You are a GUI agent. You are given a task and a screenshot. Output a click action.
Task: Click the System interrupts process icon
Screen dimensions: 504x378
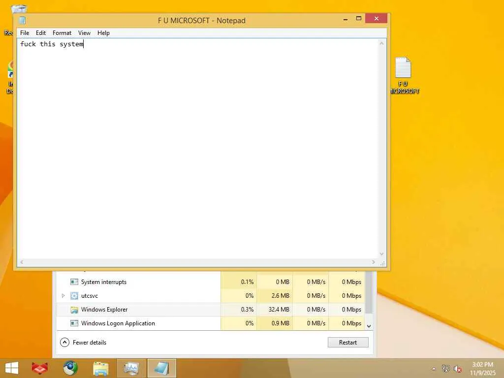[x=74, y=282]
